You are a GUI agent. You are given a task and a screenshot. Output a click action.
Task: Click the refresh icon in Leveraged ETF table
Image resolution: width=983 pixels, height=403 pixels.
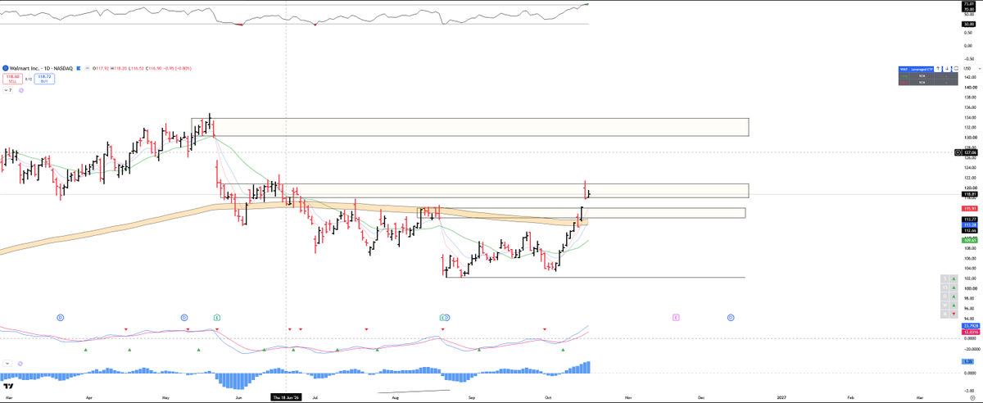coord(956,69)
